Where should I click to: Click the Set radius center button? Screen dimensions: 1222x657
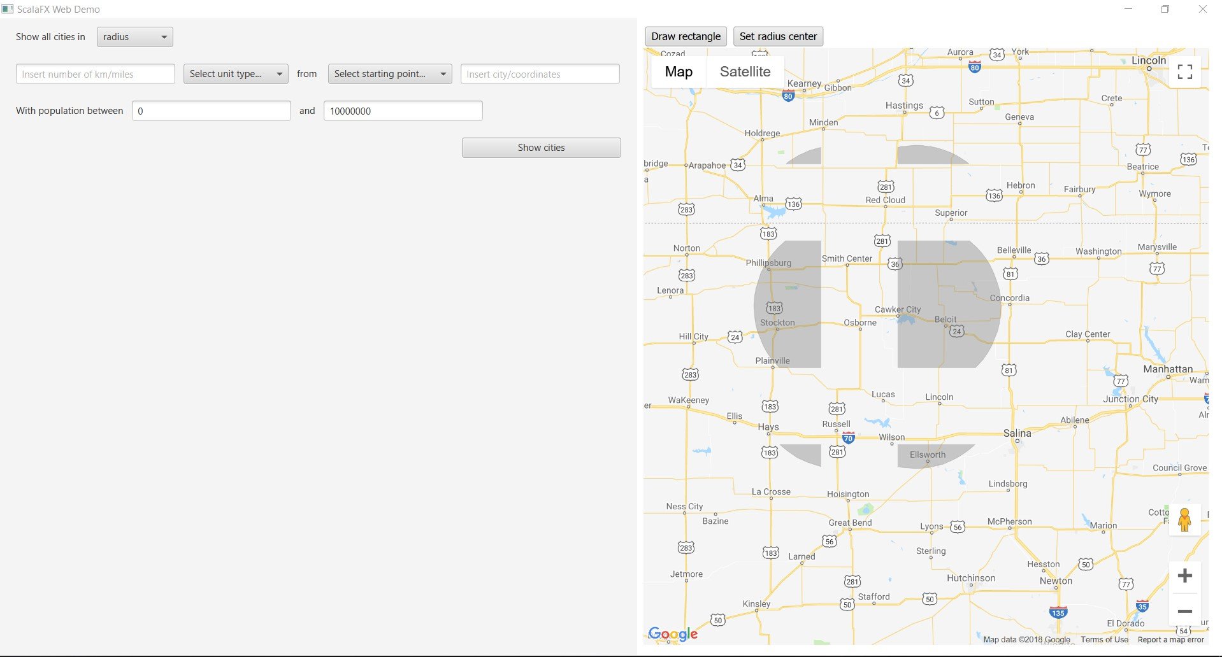778,36
